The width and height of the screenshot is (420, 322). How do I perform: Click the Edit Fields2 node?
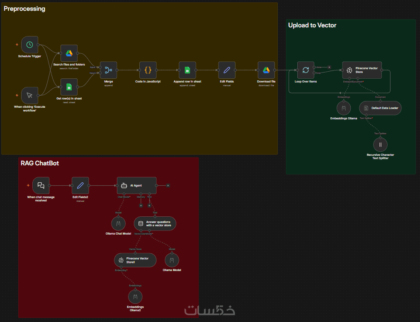(80, 186)
